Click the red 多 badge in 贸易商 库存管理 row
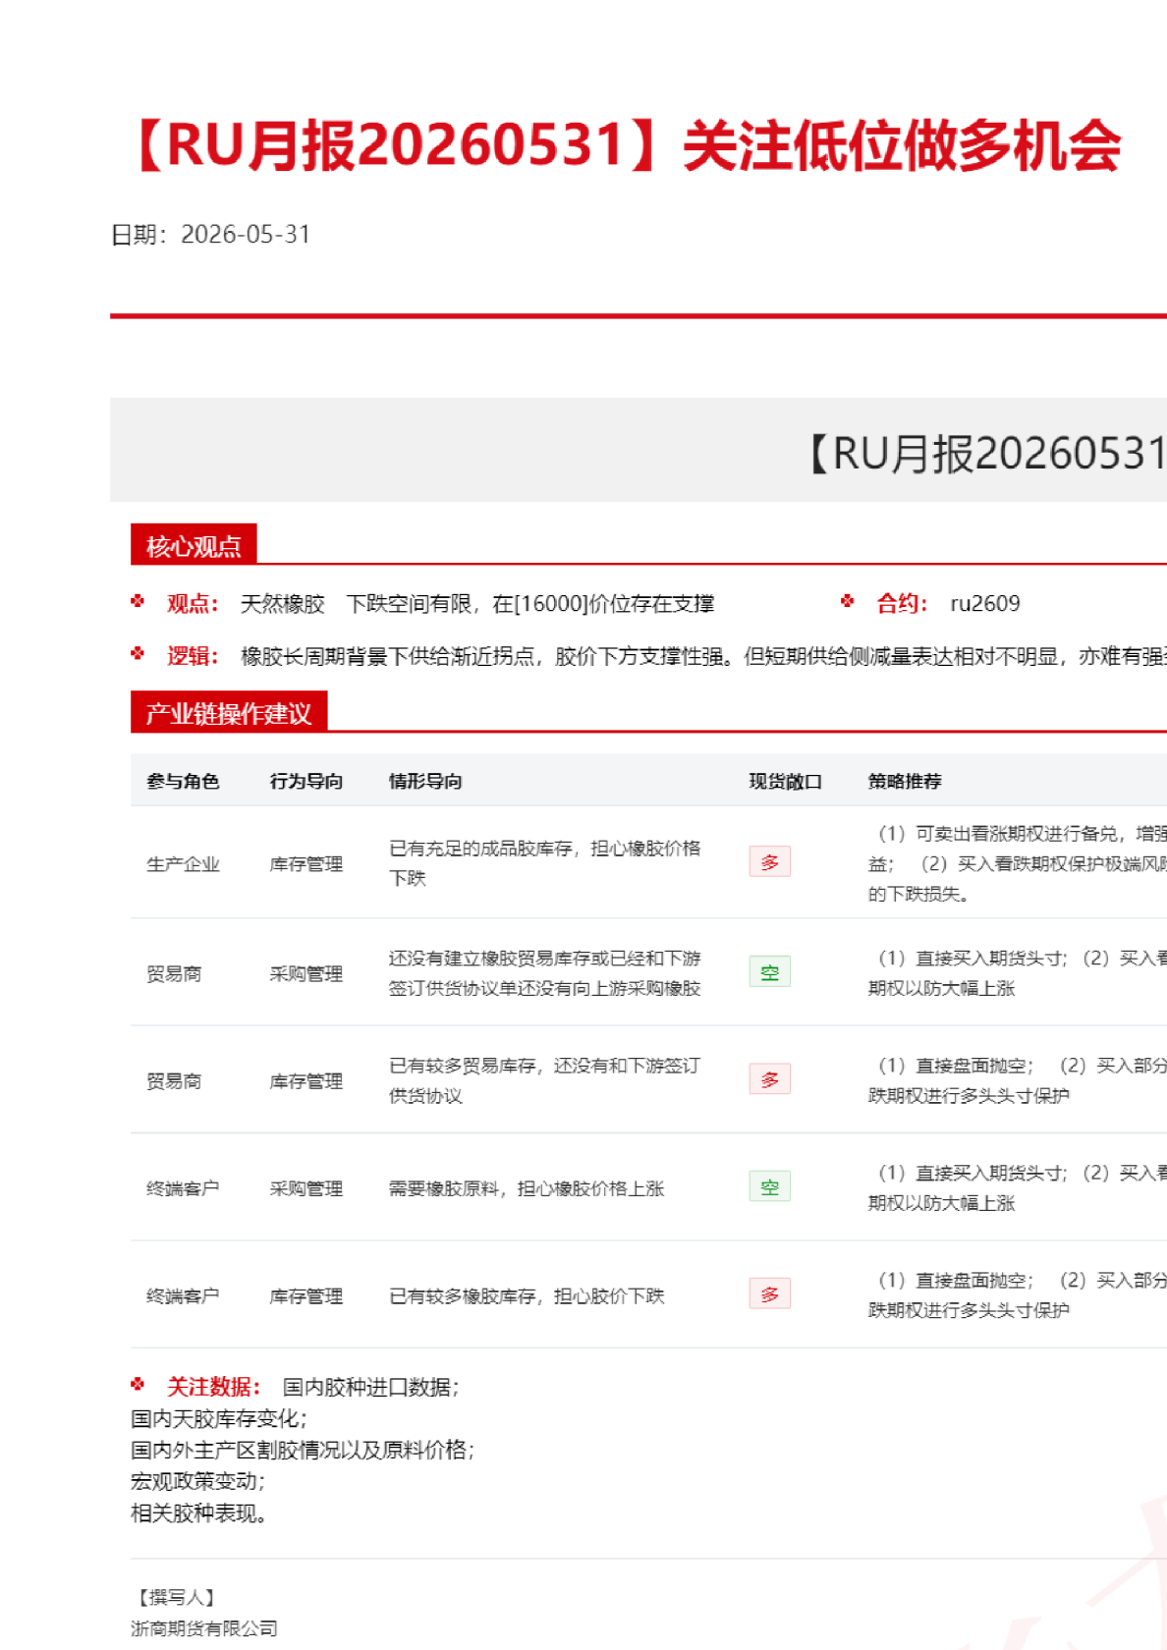Image resolution: width=1167 pixels, height=1650 pixels. [769, 1078]
